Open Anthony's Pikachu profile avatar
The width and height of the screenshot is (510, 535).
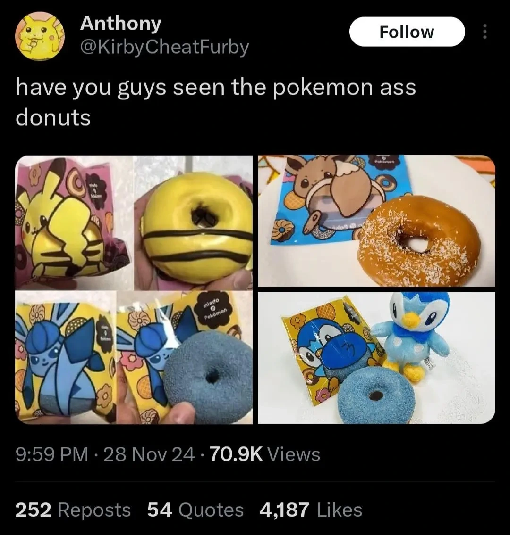click(x=40, y=36)
